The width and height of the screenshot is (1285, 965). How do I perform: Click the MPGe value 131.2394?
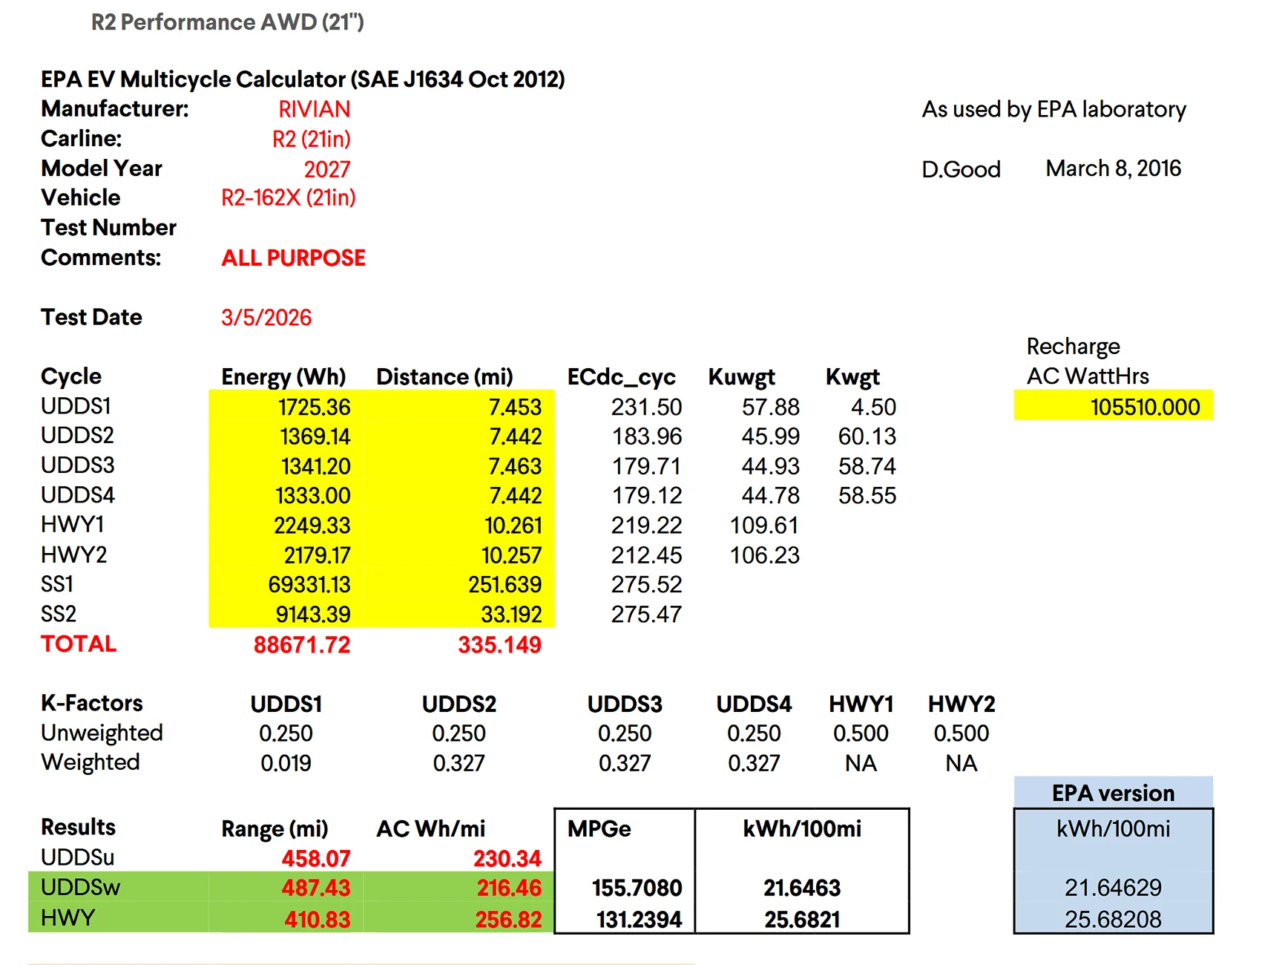click(639, 920)
